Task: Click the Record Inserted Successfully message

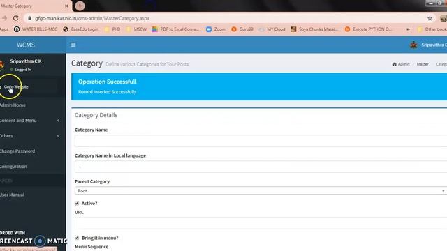Action: pos(107,92)
